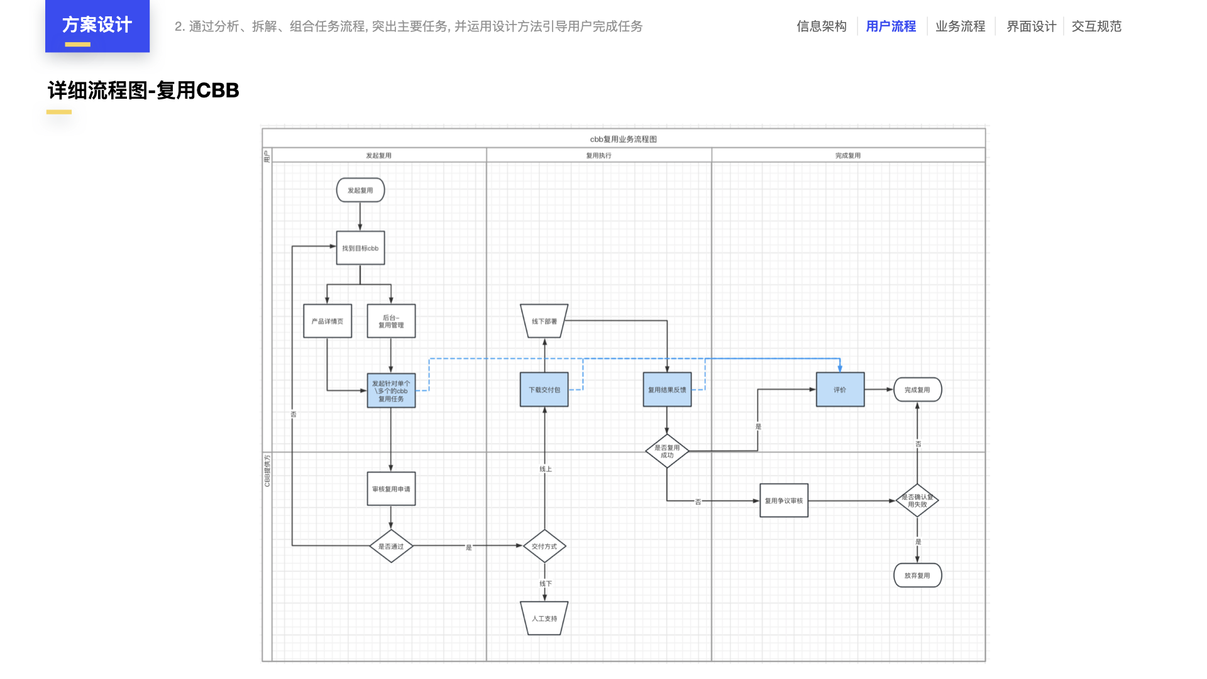Open the 交互规范 tab
Viewport: 1207px width, 679px height.
tap(1096, 26)
